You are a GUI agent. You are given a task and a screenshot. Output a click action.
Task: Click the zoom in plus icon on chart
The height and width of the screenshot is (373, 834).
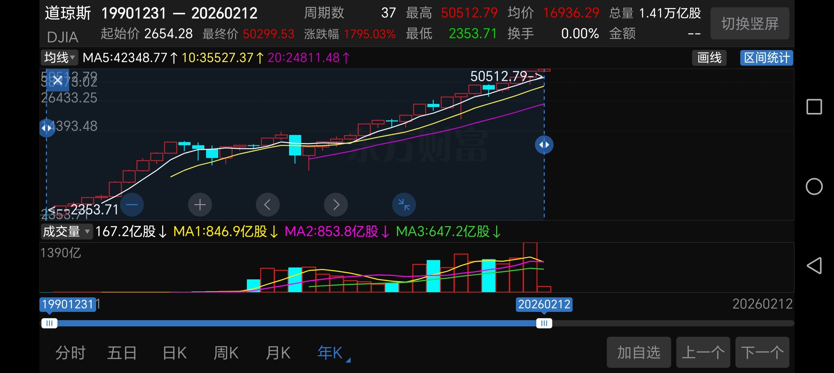tap(200, 205)
